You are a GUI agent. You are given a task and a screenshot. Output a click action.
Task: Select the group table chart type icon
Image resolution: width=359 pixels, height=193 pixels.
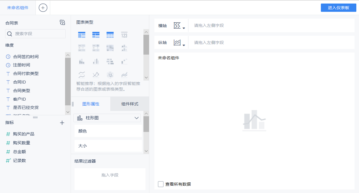[x=82, y=35]
